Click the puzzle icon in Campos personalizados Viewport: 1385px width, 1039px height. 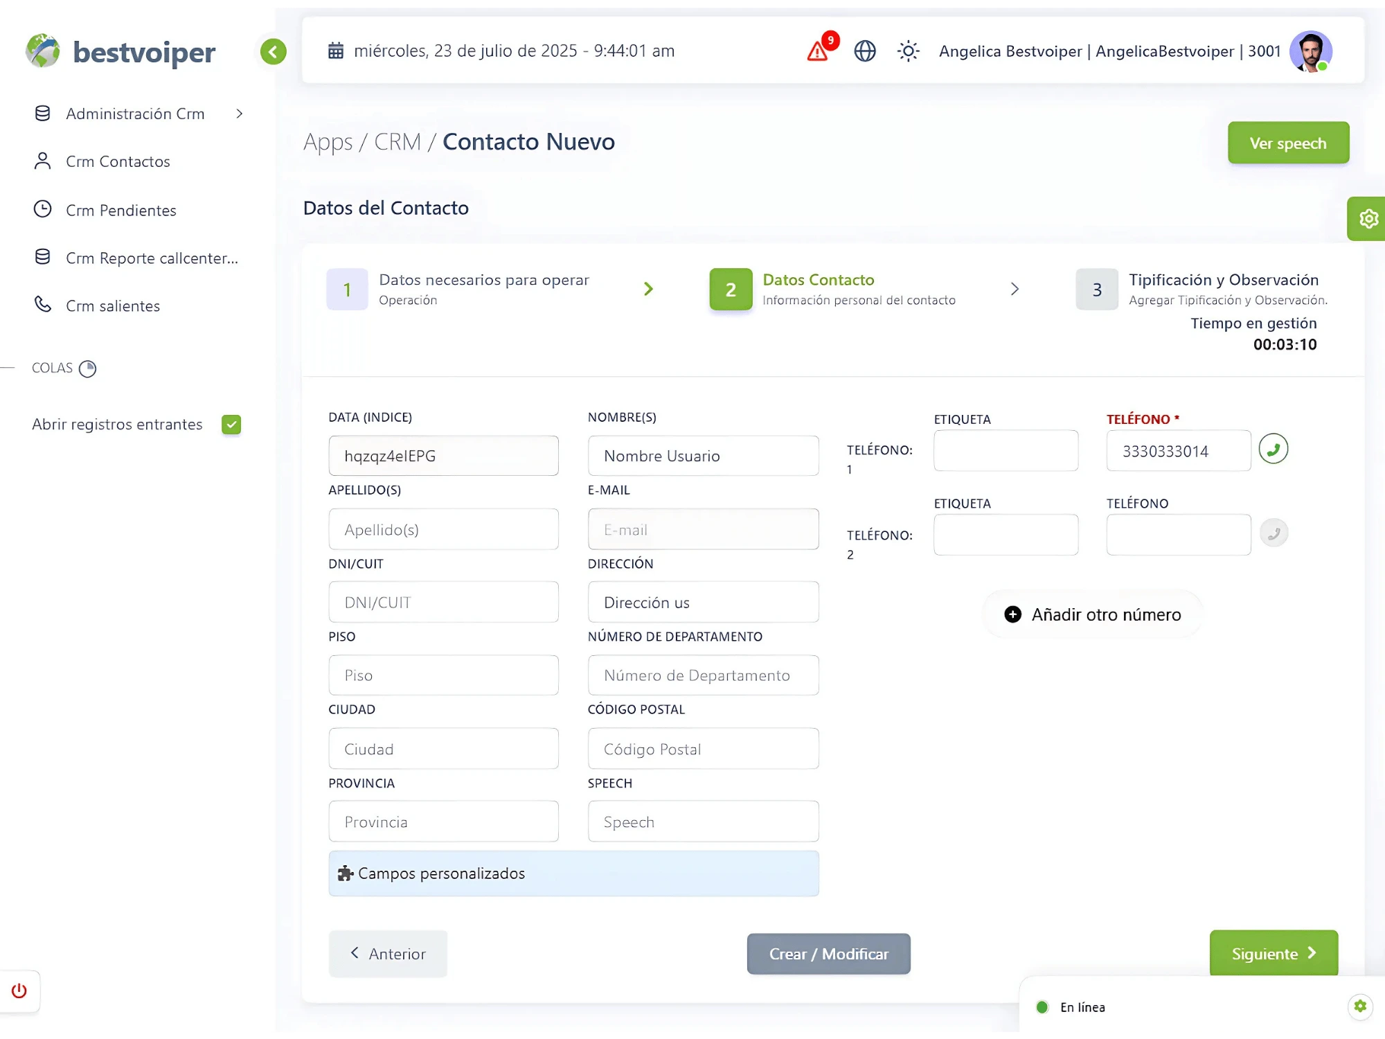[346, 873]
